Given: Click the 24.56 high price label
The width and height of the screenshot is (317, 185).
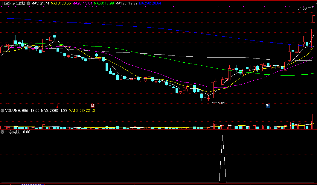Looking at the screenshot, I should coord(302,8).
